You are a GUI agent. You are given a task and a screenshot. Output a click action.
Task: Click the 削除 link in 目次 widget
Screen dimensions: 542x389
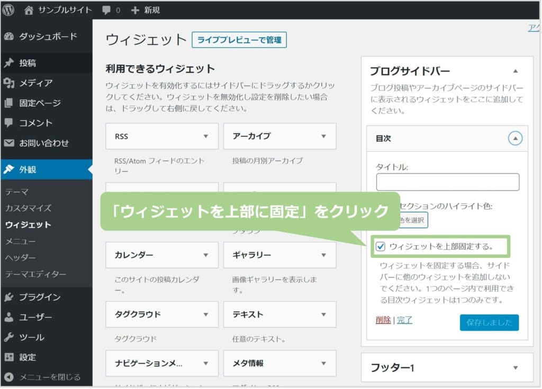coord(383,320)
